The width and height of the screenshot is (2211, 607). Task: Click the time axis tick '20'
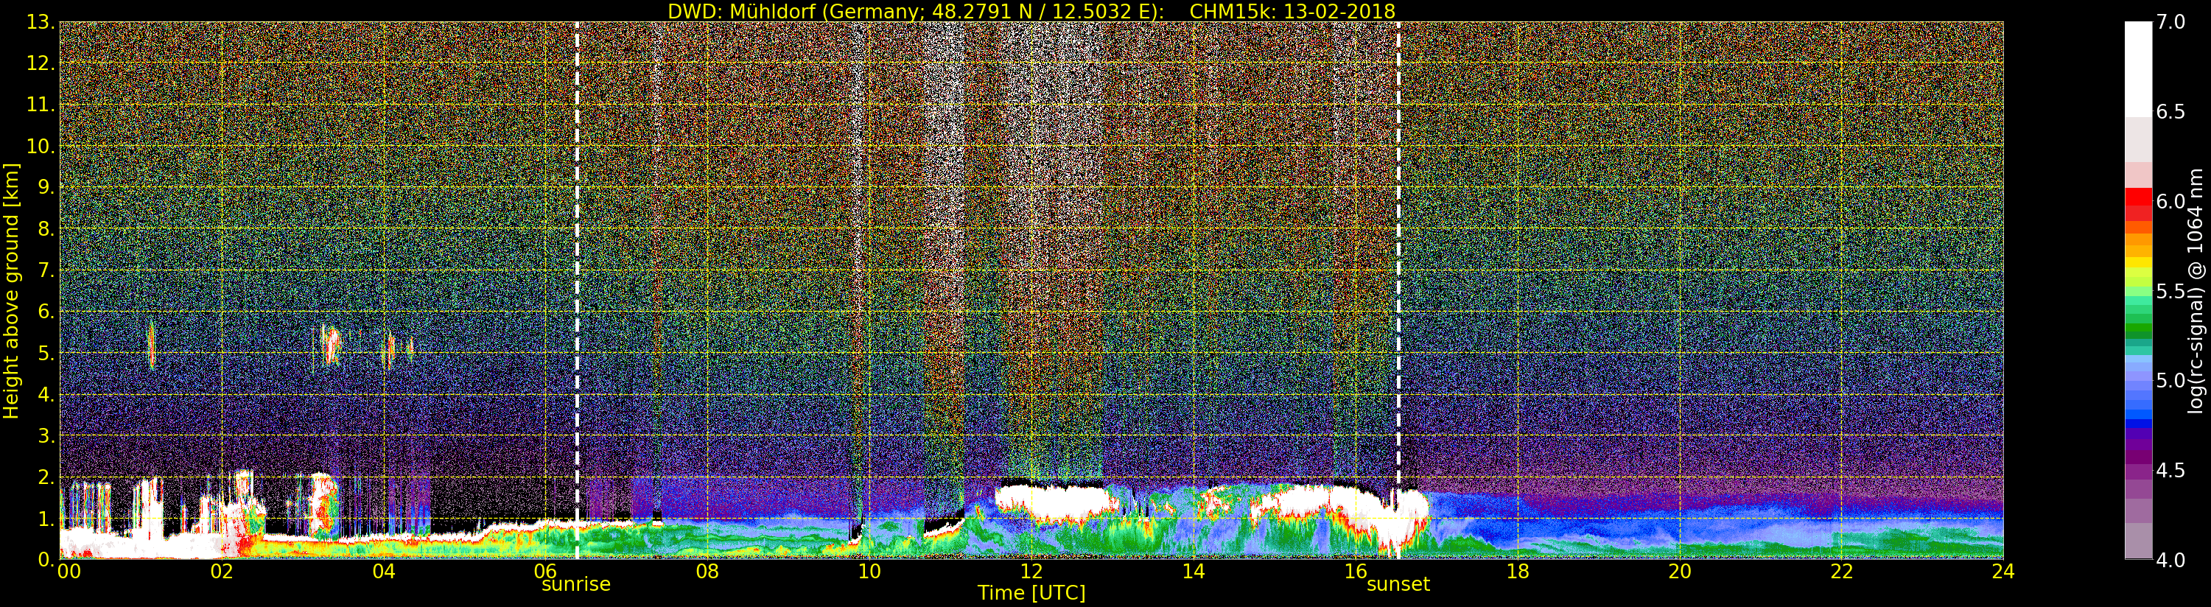point(1680,571)
